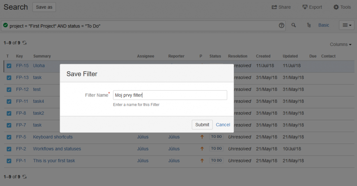Screen dimensions: 357x186
Task: Open the JQL syntax help icon
Action: click(281, 25)
